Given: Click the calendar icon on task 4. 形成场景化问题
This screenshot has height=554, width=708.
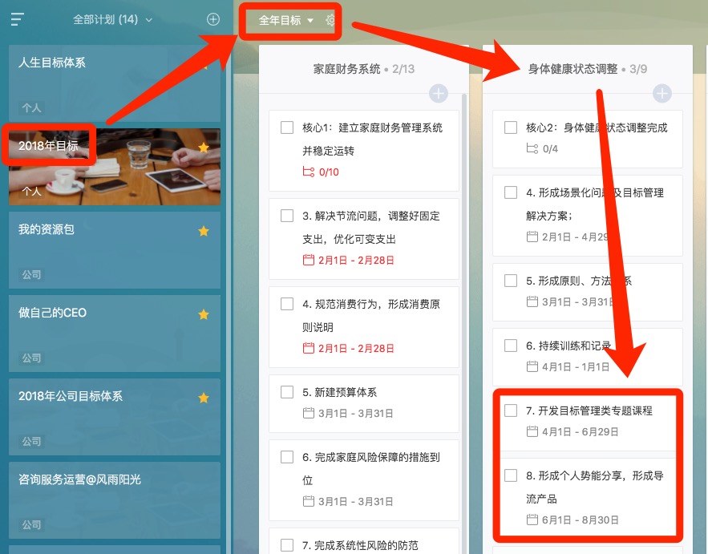Looking at the screenshot, I should click(x=532, y=237).
